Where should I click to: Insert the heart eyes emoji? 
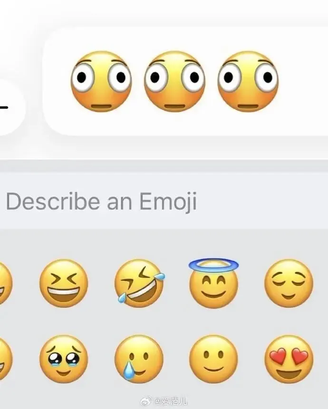[x=289, y=359]
